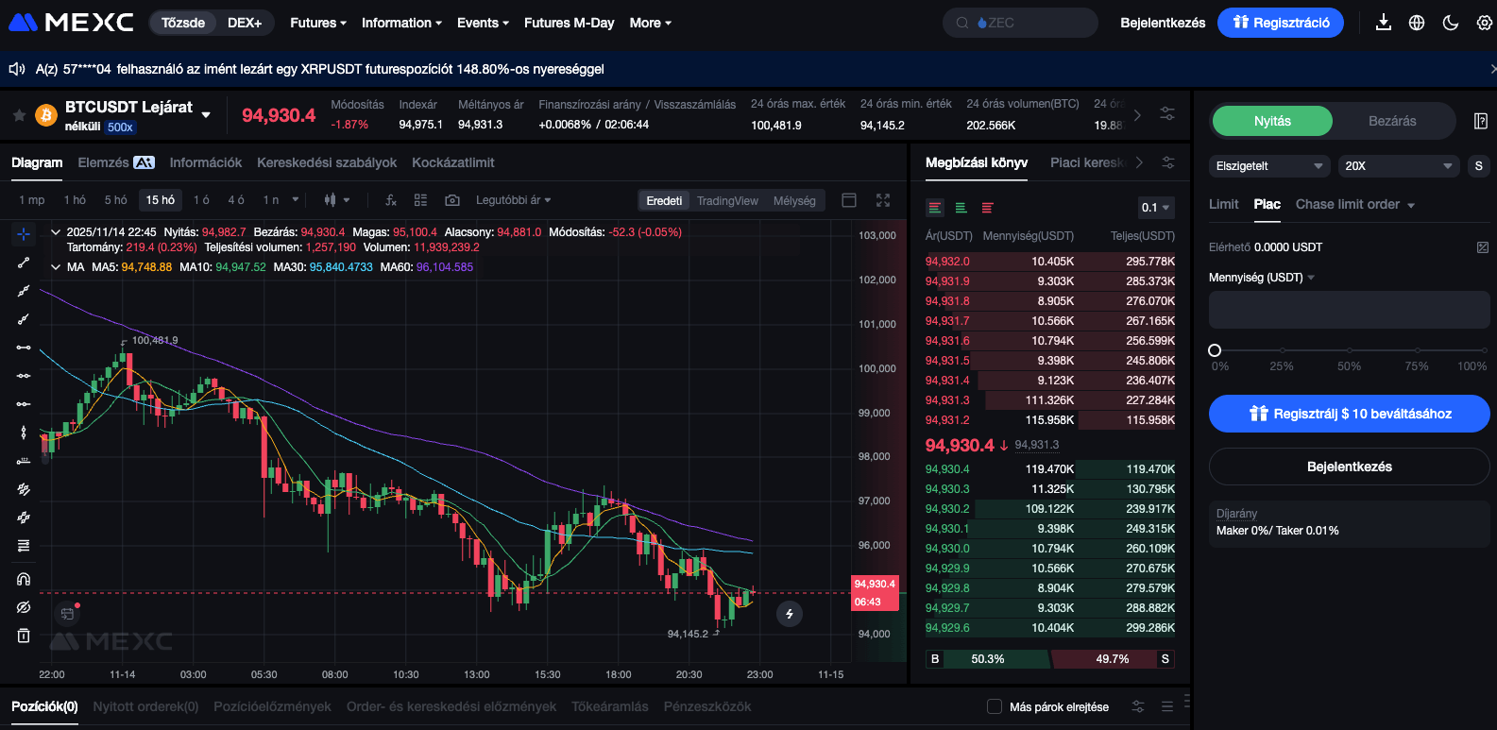Viewport: 1497px width, 730px height.
Task: Select the Limit order tab
Action: point(1223,205)
